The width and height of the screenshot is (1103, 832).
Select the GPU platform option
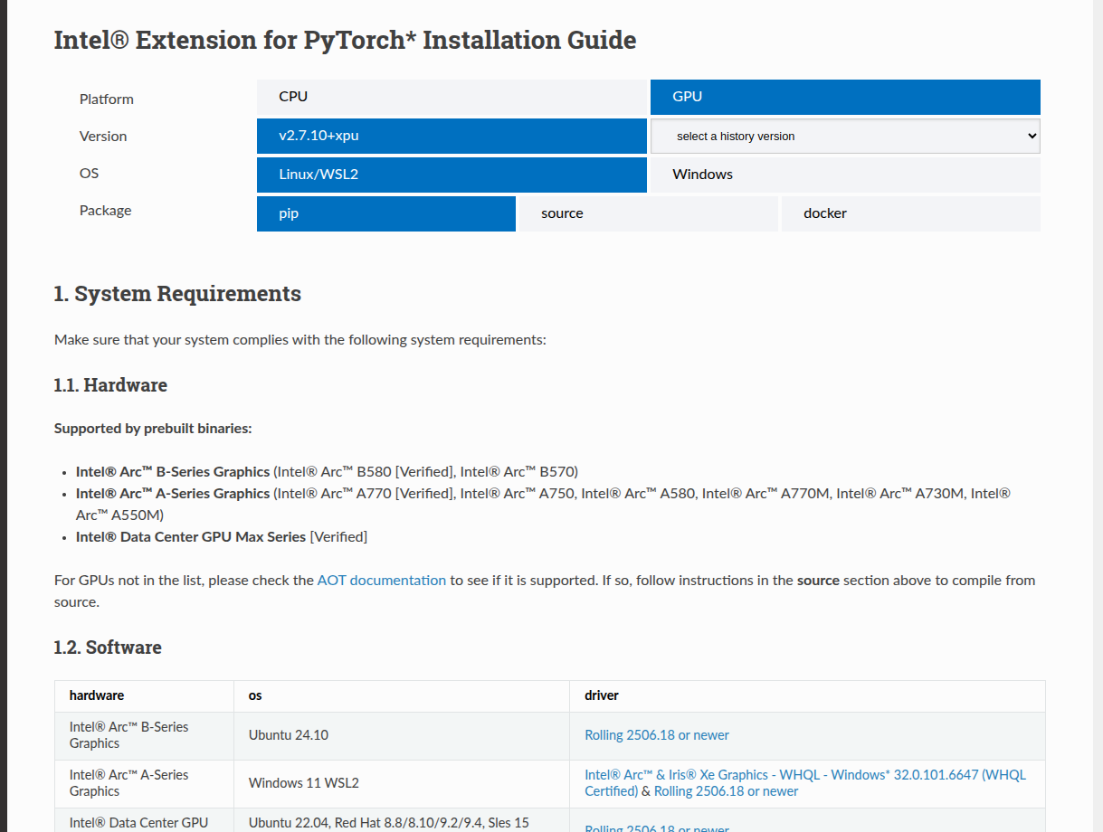[845, 97]
